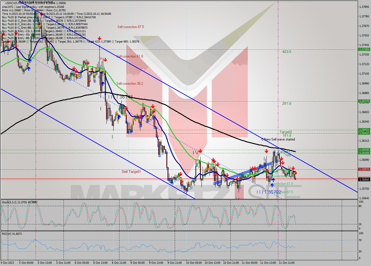Screen dimensions: 371x266
Task: Click the '6 Oct 13:00' time label
Action: pyautogui.click(x=101, y=263)
